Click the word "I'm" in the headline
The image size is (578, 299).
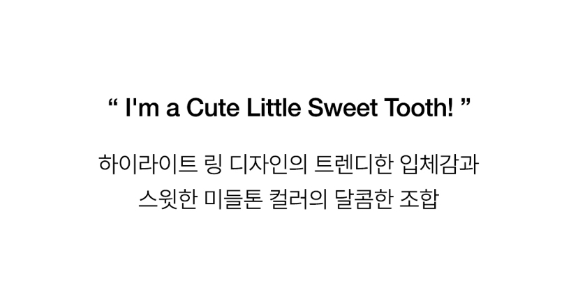(x=139, y=110)
